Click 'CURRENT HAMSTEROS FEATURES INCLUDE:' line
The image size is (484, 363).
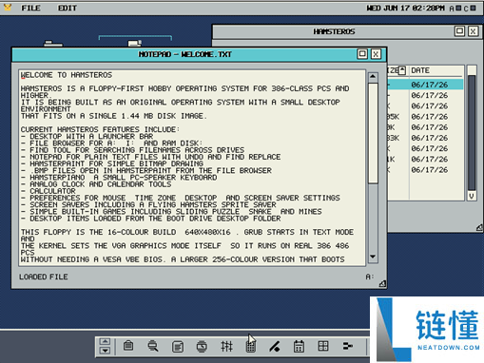click(100, 129)
